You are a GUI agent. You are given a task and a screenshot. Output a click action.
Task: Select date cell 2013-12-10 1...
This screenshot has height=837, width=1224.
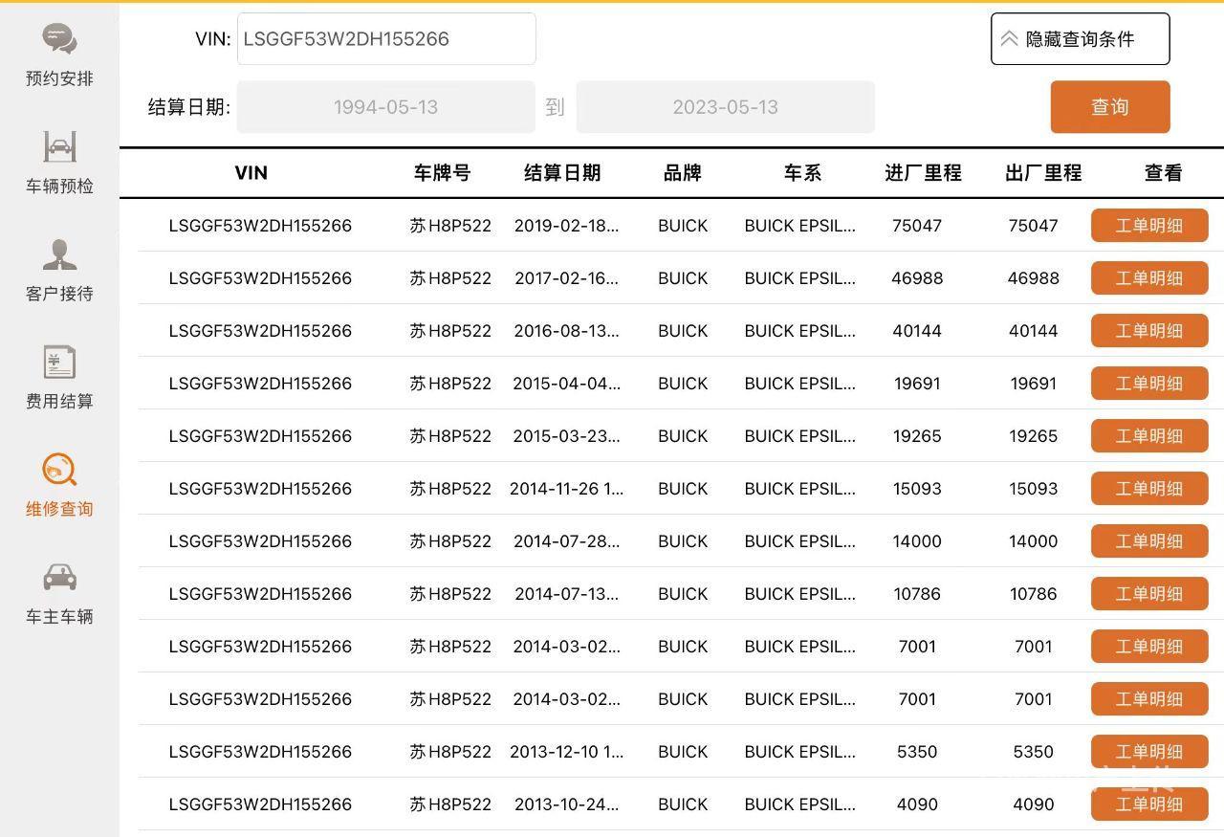tap(567, 752)
